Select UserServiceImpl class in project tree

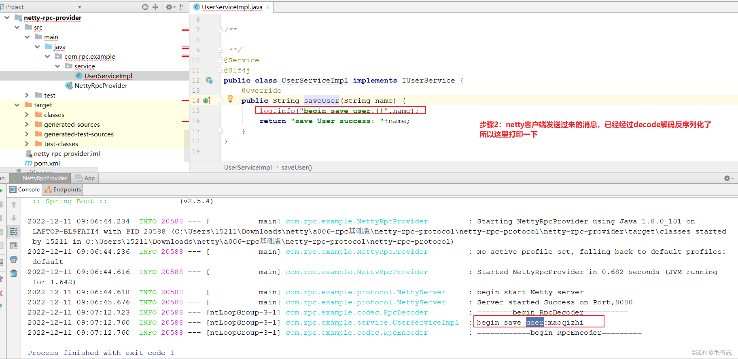(108, 76)
